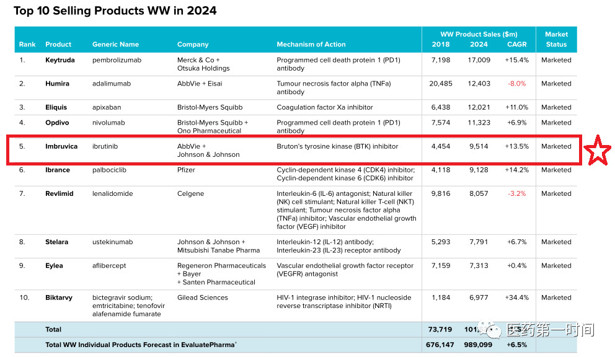
Task: Click Keytruda's CAGR +15.4%
Action: (x=516, y=60)
